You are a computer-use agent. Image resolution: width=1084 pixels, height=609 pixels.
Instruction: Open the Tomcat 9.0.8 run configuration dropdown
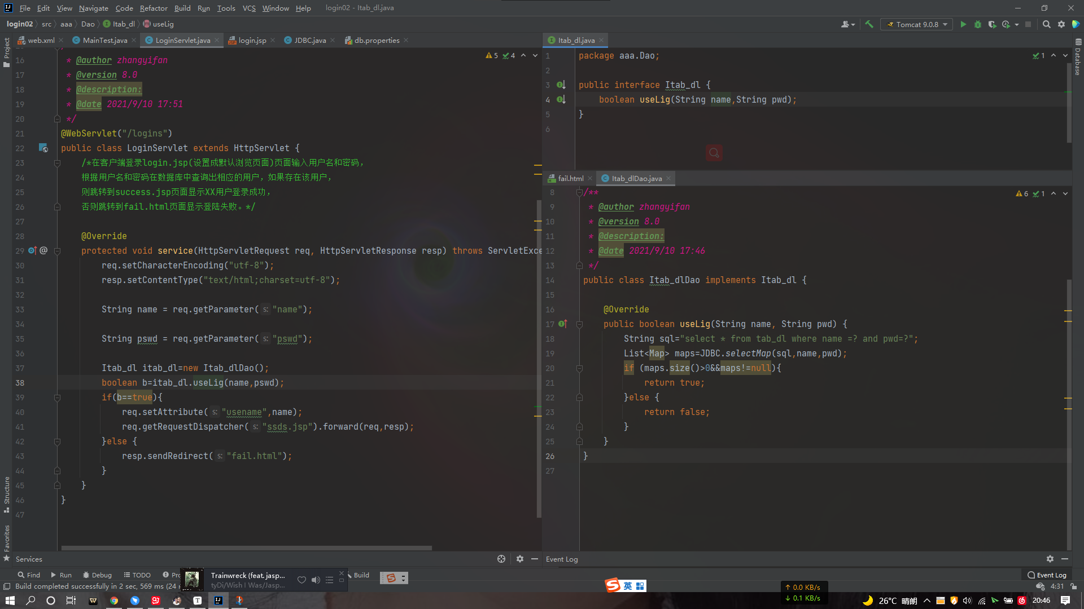click(917, 24)
